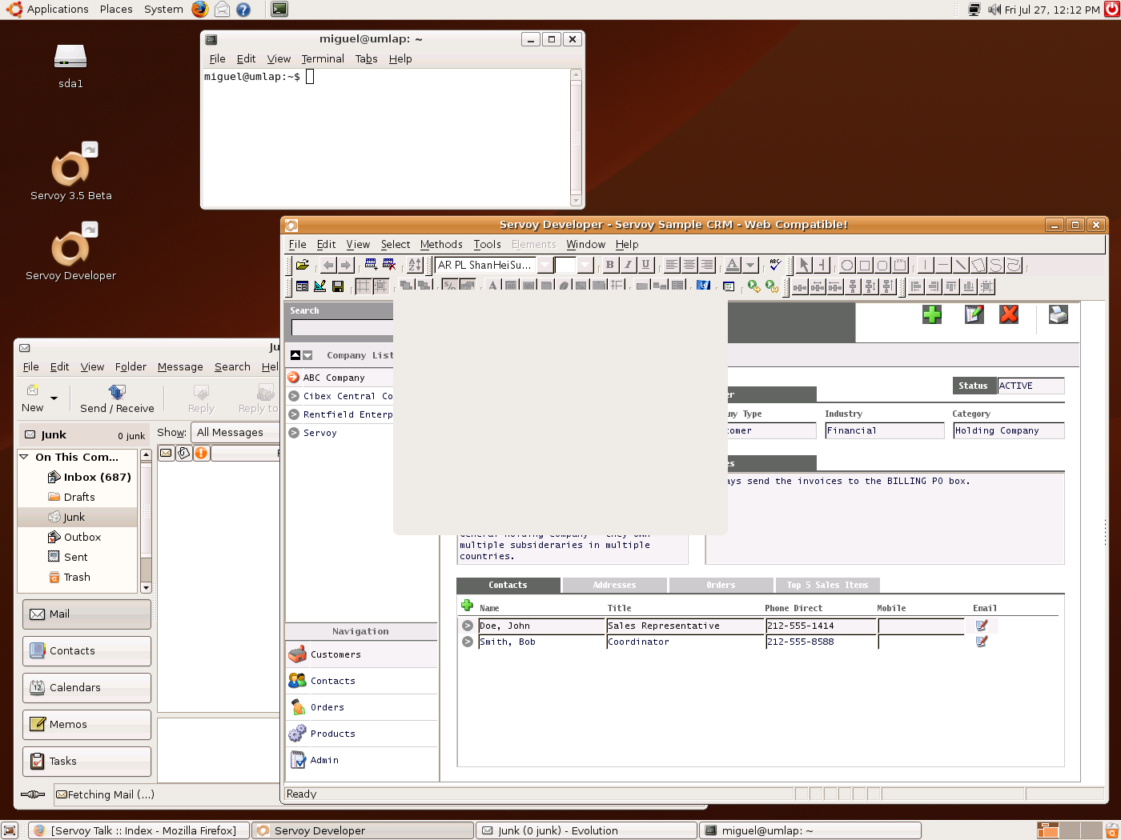Click the Search input field in Servoy
Viewport: 1121px width, 840px height.
pyautogui.click(x=343, y=327)
